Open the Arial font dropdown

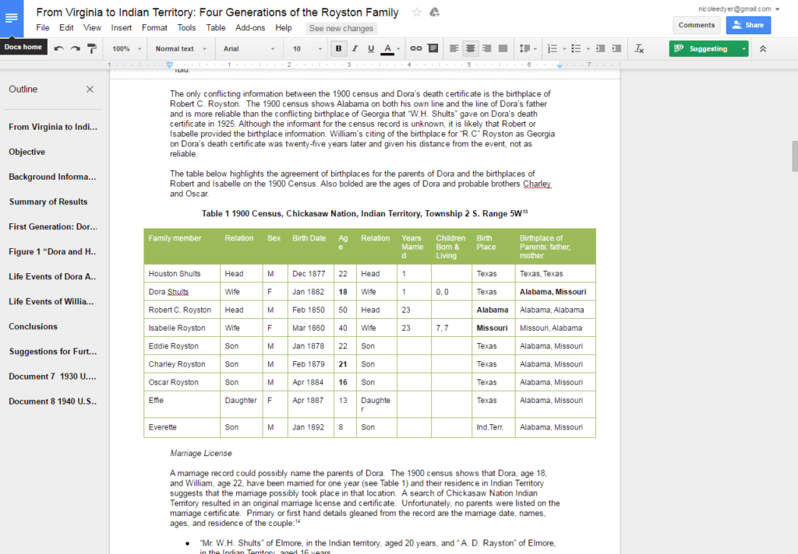pos(249,49)
